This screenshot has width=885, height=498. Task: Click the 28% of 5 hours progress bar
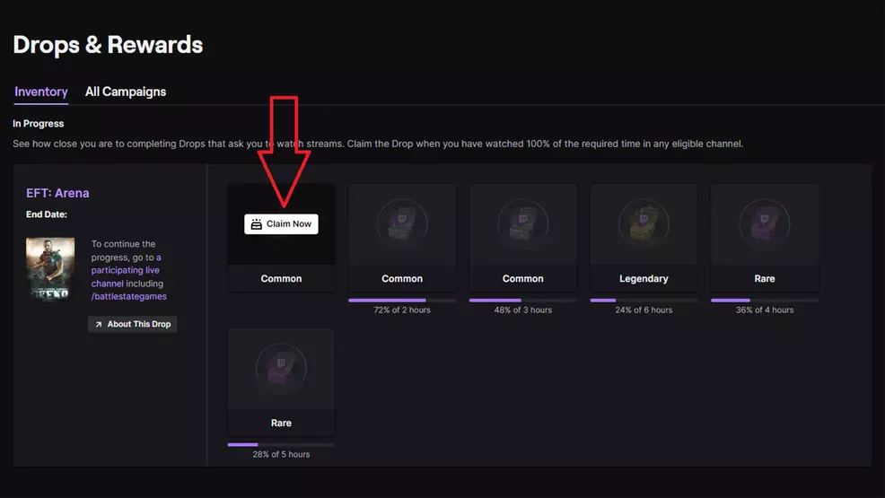[x=281, y=444]
